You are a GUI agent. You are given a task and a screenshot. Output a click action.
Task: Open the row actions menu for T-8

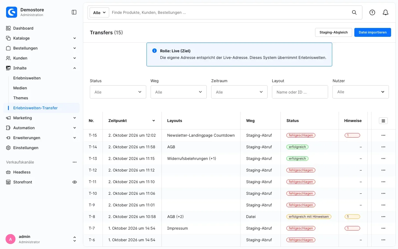383,217
